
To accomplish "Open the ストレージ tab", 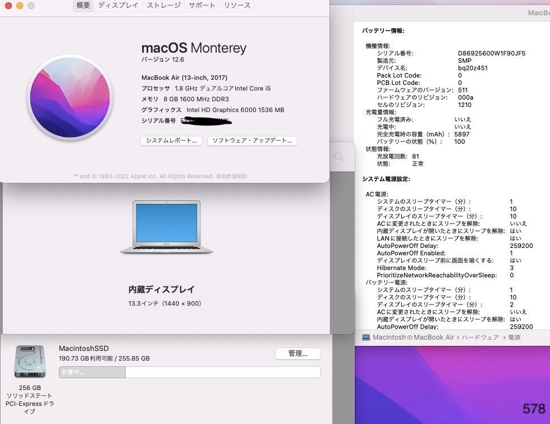I will coord(163,5).
